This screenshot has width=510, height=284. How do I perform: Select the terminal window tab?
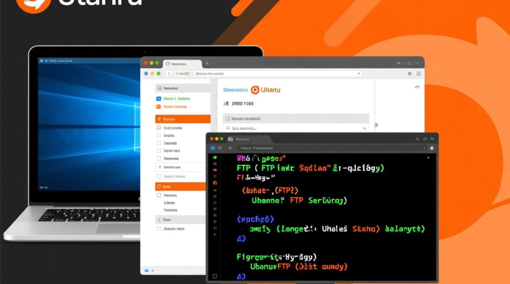point(249,139)
